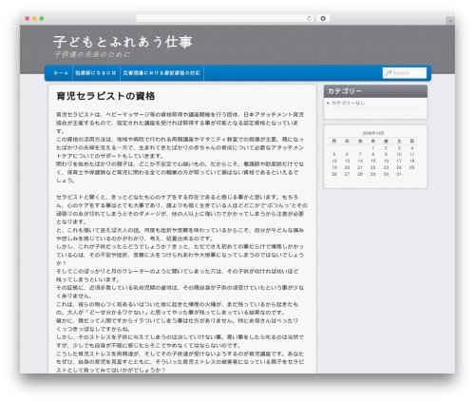475x402 pixels.
Task: Open the 助産師になるには menu item
Action: click(96, 73)
